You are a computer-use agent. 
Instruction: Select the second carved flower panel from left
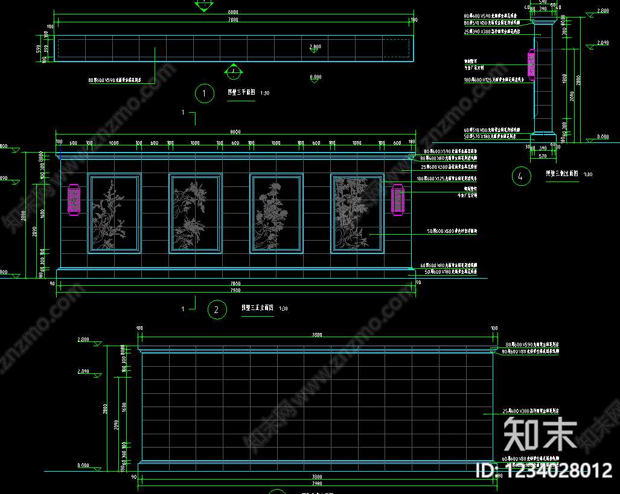(196, 213)
